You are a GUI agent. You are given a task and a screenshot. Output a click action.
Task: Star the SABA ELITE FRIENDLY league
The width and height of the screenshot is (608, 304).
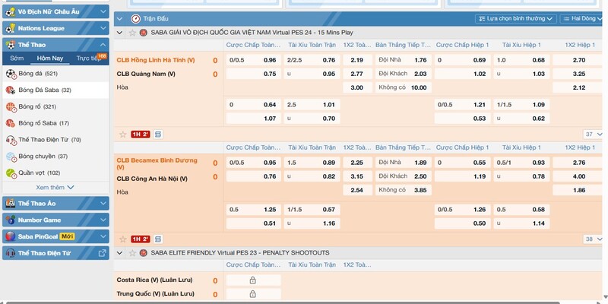click(x=132, y=252)
